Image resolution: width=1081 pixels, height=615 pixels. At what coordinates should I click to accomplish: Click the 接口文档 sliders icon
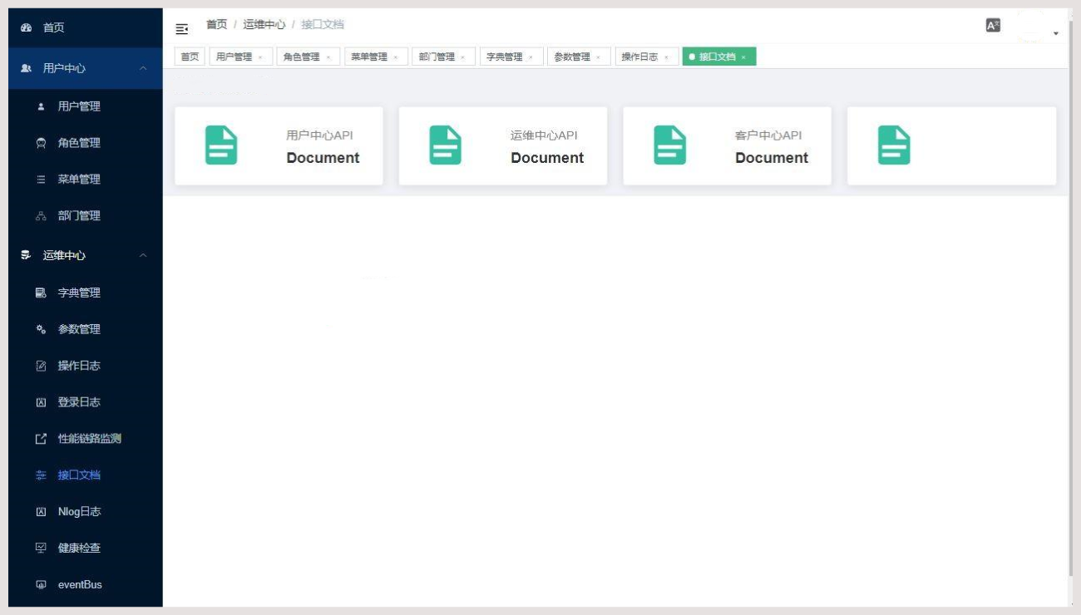[41, 475]
